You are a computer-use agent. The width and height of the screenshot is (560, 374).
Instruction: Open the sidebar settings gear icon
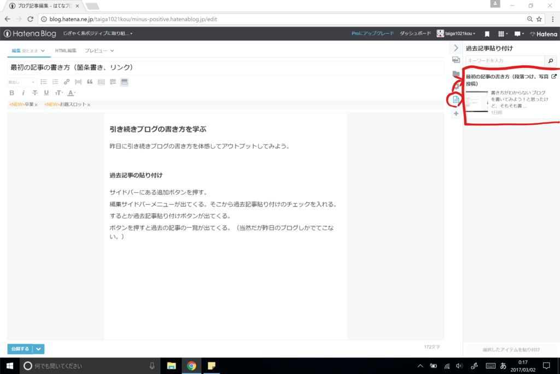tap(456, 87)
